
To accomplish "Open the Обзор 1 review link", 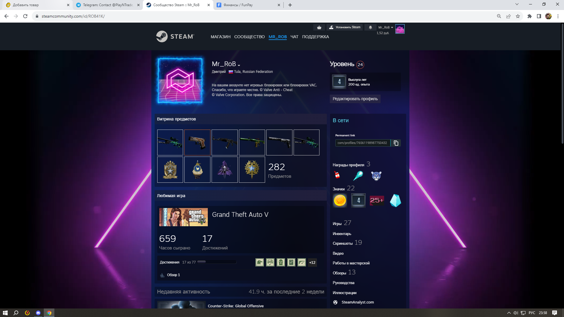I will click(x=173, y=275).
